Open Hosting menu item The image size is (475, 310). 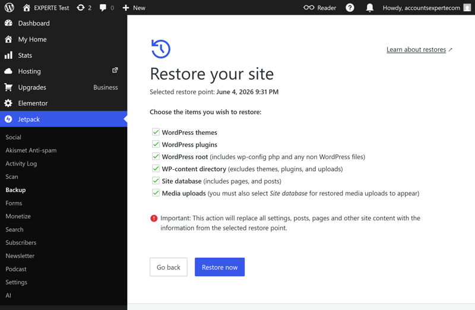point(64,71)
